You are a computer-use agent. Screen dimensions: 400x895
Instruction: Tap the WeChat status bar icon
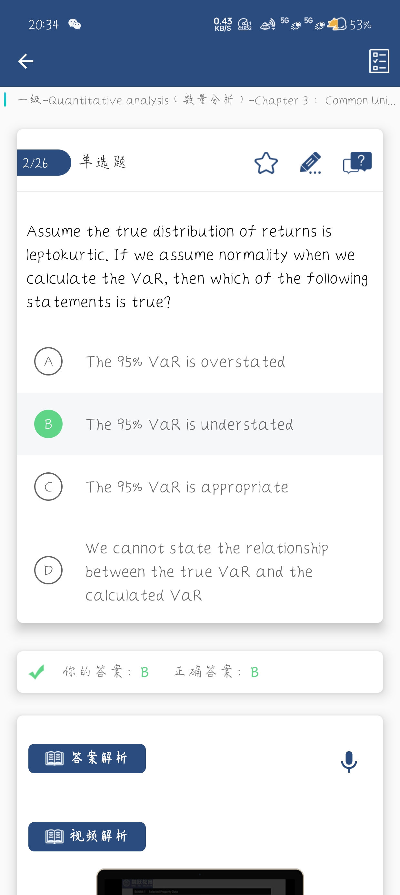click(75, 24)
